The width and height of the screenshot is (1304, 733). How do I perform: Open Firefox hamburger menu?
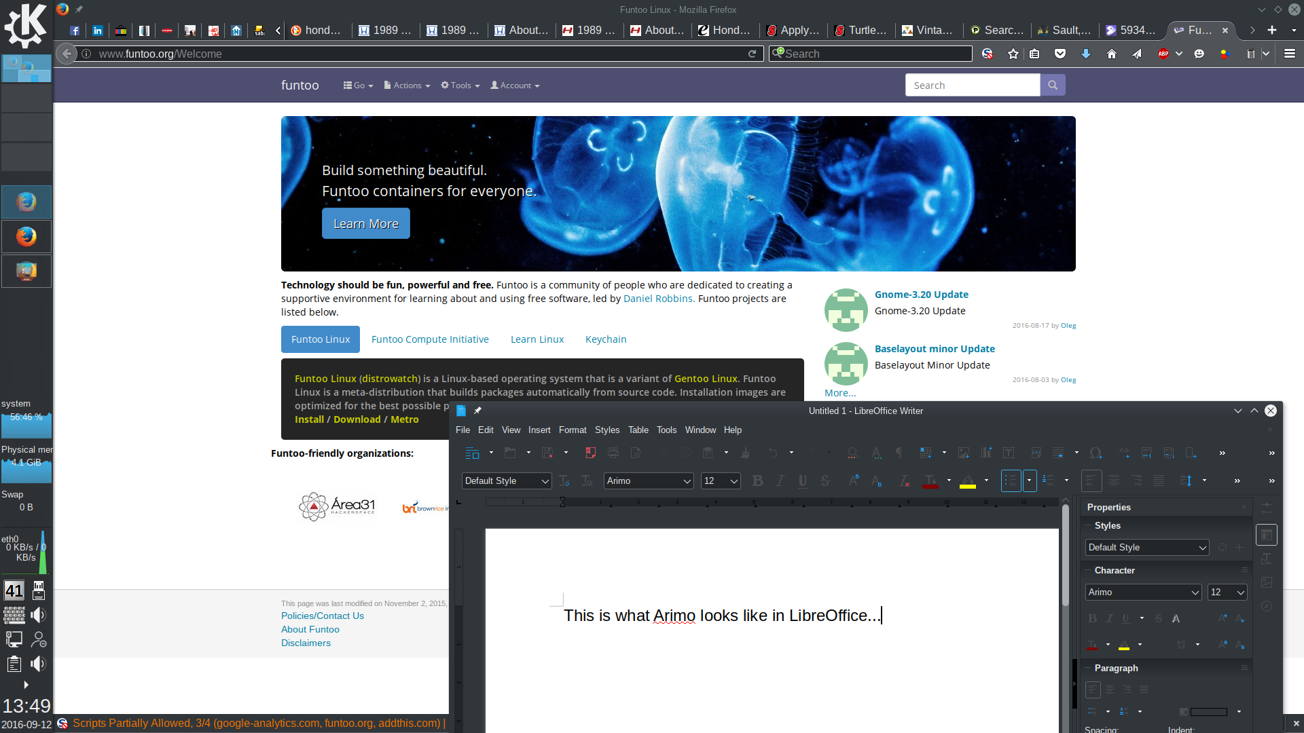(1290, 54)
